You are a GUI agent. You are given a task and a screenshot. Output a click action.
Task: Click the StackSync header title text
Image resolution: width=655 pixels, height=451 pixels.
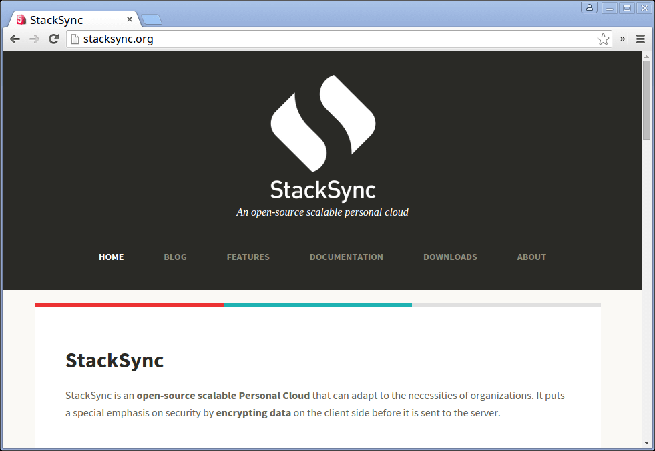tap(323, 190)
